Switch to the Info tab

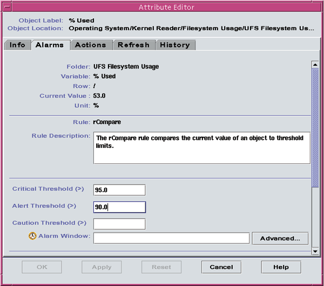[17, 45]
